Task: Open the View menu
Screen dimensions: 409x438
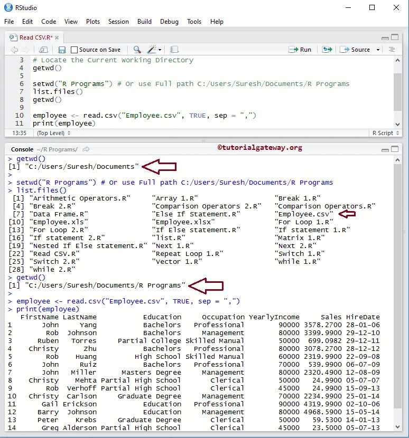Action: point(71,22)
